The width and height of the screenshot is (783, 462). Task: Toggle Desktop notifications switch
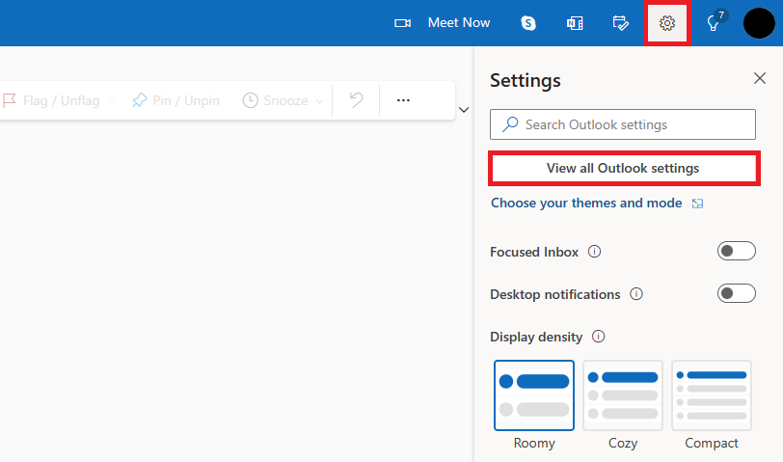737,293
